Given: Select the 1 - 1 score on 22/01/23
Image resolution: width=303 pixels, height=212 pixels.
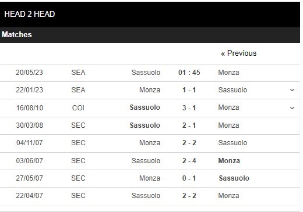Looking at the screenshot, I should 189,90.
